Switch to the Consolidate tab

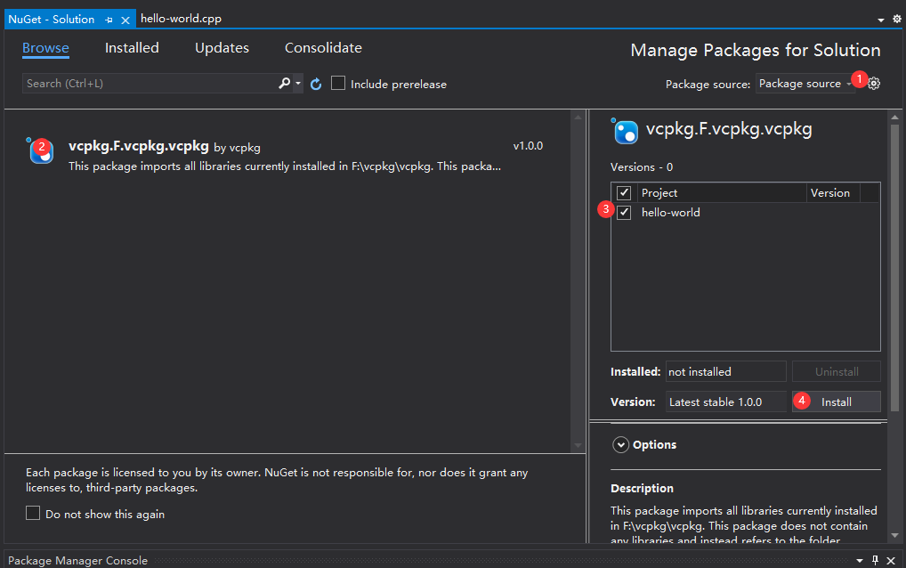[324, 48]
